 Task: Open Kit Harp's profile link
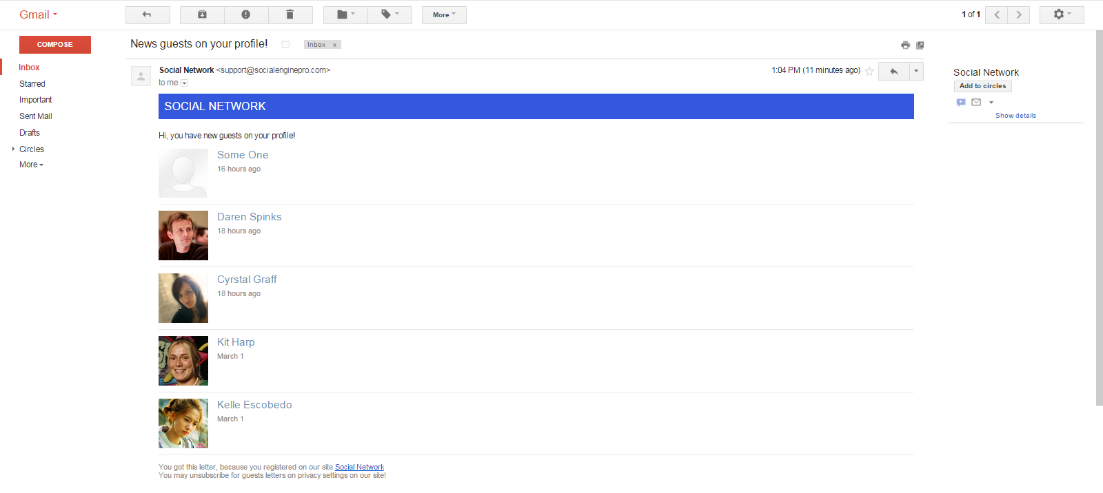[x=236, y=342]
